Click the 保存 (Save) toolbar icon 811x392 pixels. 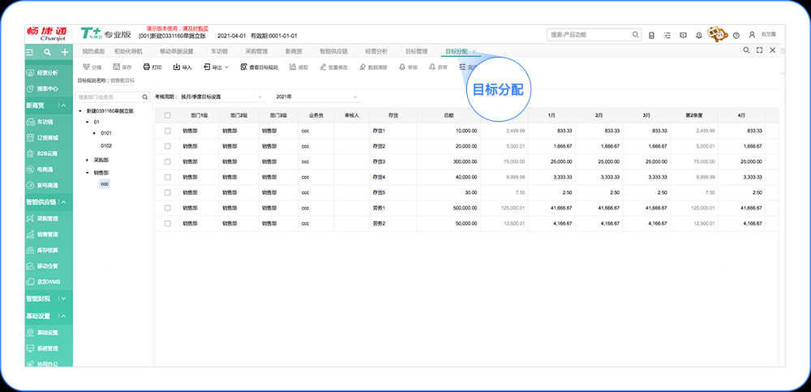coord(120,67)
